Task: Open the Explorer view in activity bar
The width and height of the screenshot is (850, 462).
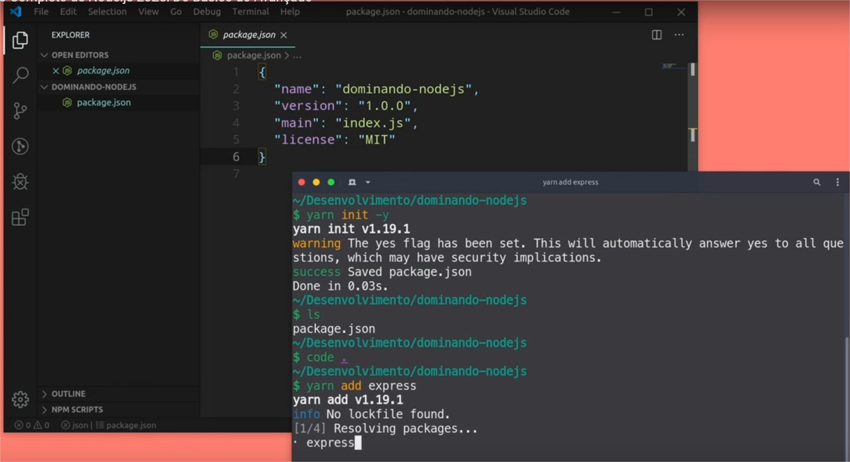Action: 20,39
